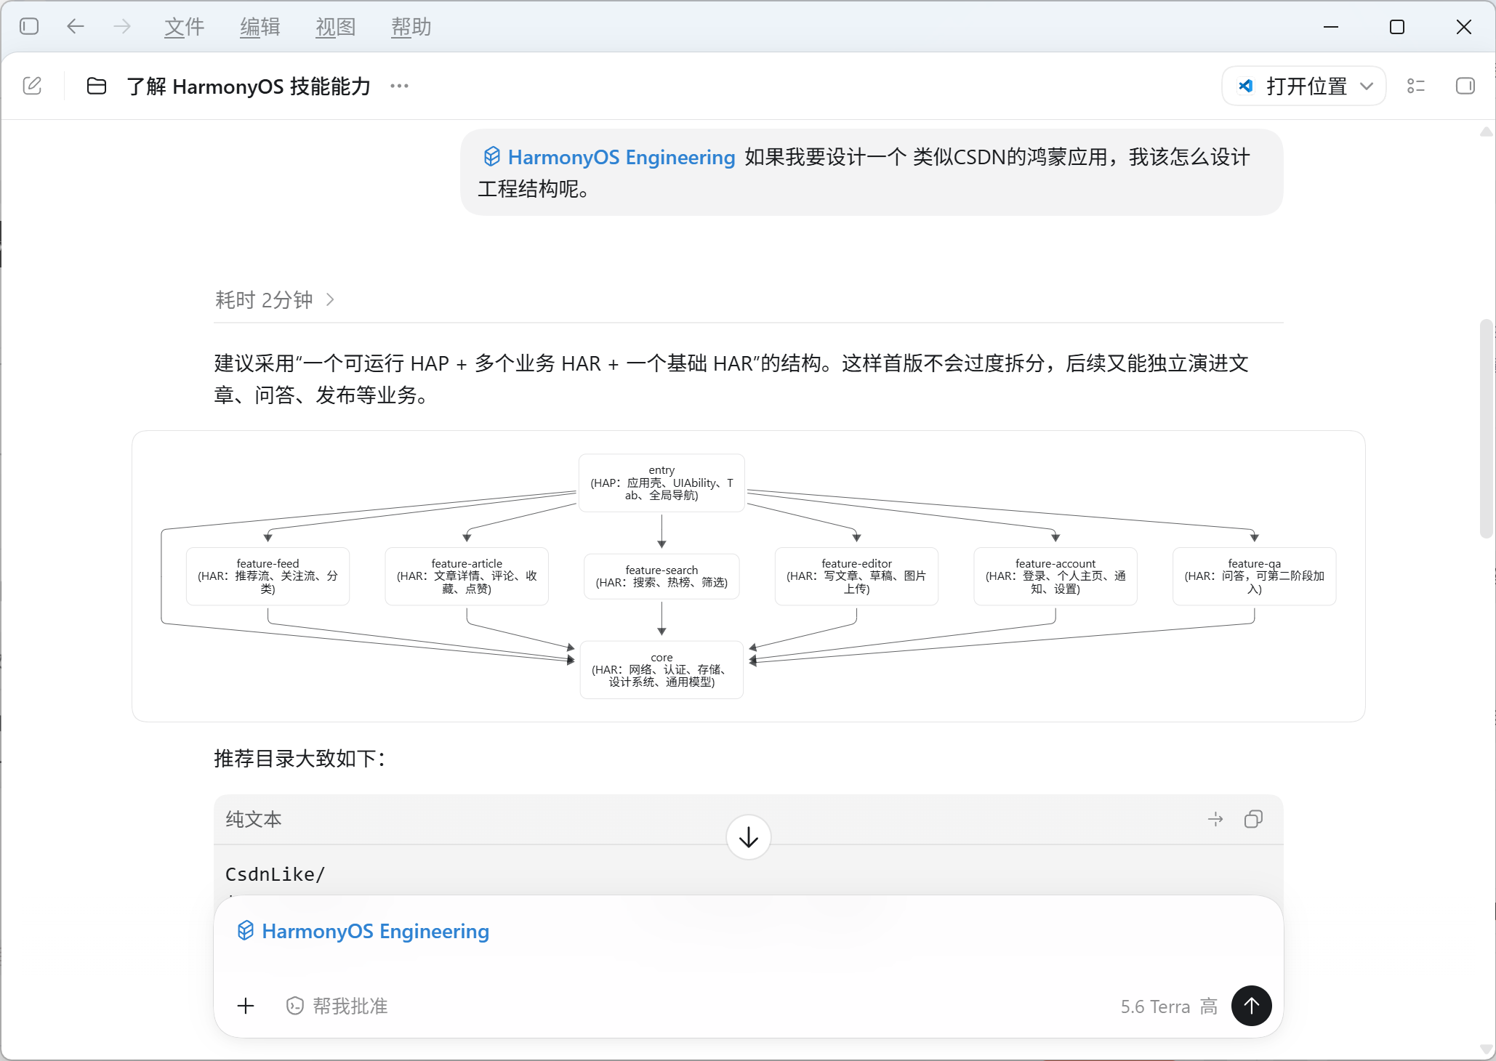This screenshot has width=1496, height=1061.
Task: Maximize the application window
Action: click(x=1397, y=27)
